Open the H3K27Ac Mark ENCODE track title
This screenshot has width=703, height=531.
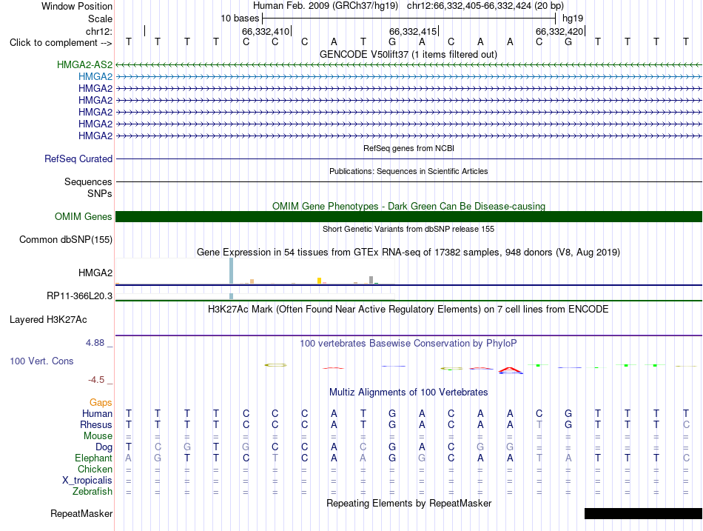point(408,310)
